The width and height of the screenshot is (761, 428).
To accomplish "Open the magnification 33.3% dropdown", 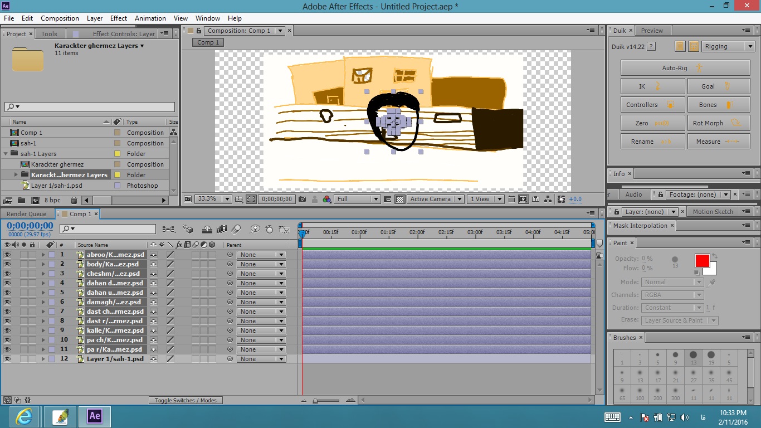I will point(212,199).
